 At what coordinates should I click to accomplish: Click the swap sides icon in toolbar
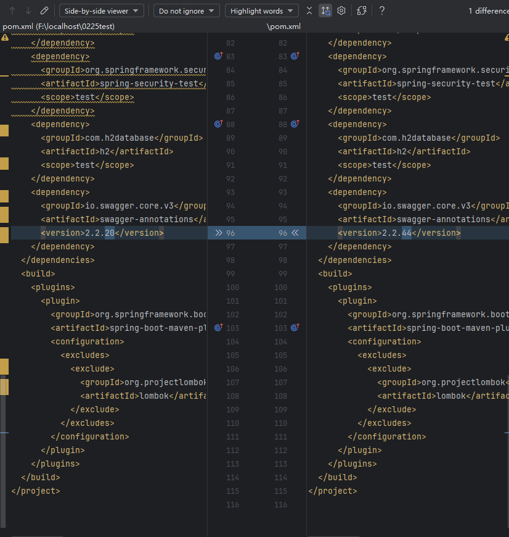point(362,10)
